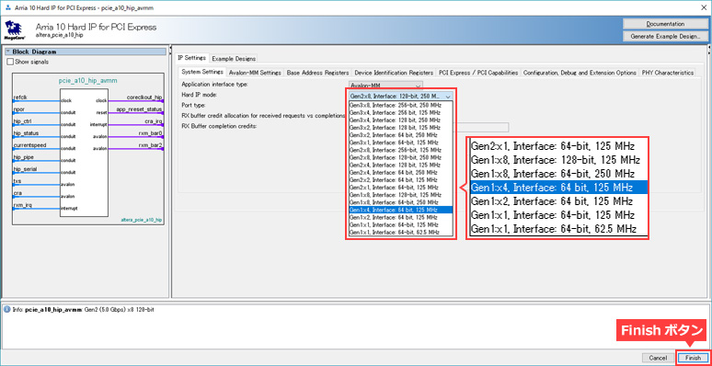Click the rxm_irq port label
712x366 pixels.
click(23, 205)
